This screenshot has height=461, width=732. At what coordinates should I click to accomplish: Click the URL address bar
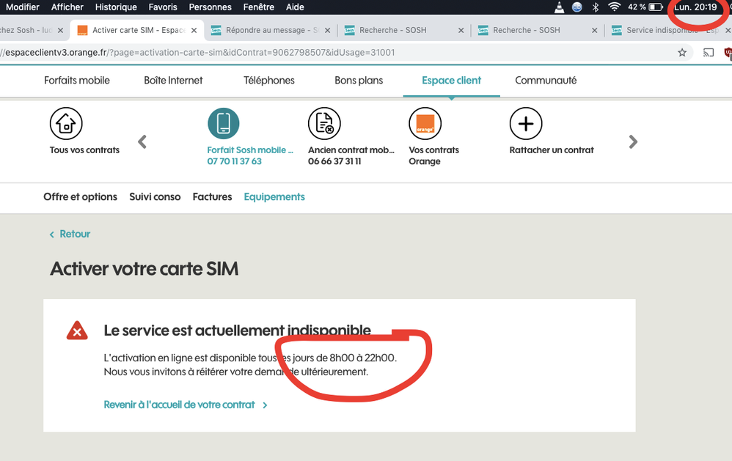point(330,53)
